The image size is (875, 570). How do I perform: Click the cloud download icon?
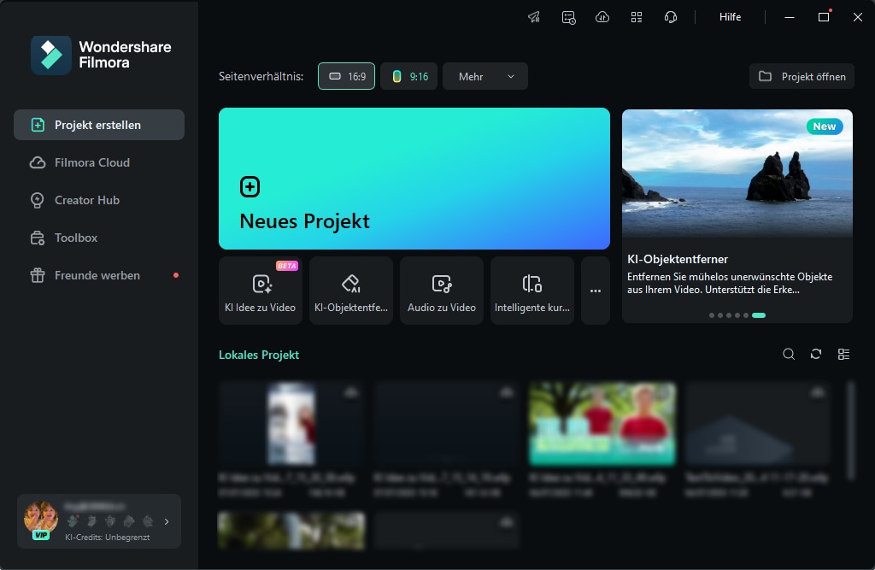(602, 17)
